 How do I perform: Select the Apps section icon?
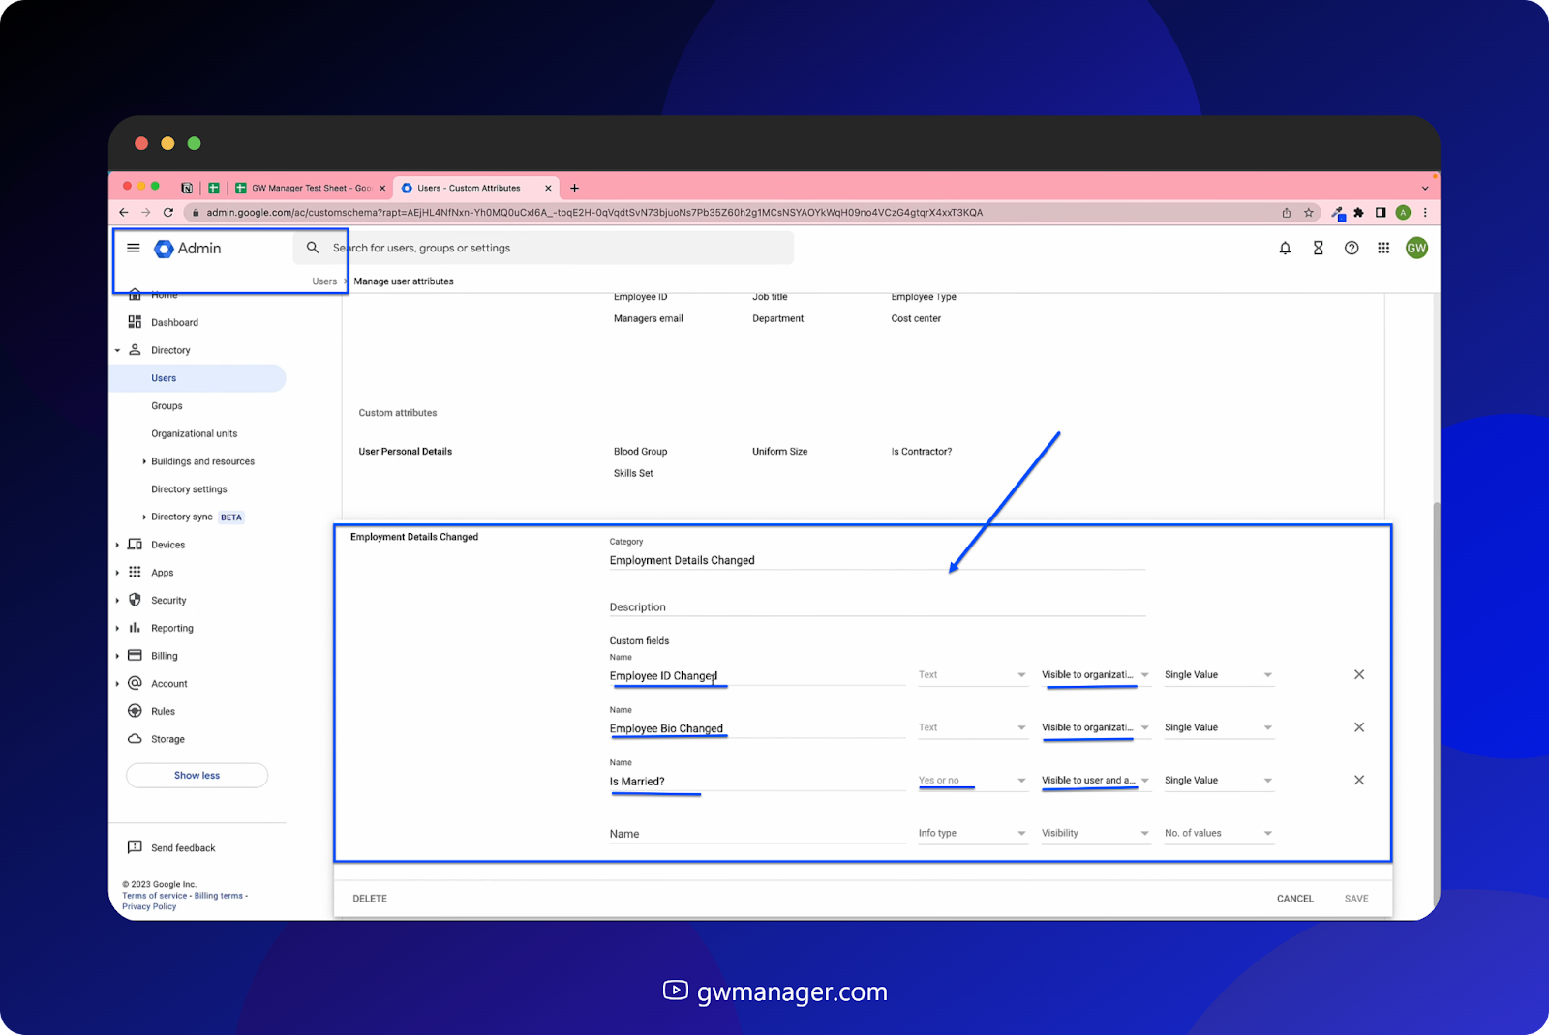point(135,572)
